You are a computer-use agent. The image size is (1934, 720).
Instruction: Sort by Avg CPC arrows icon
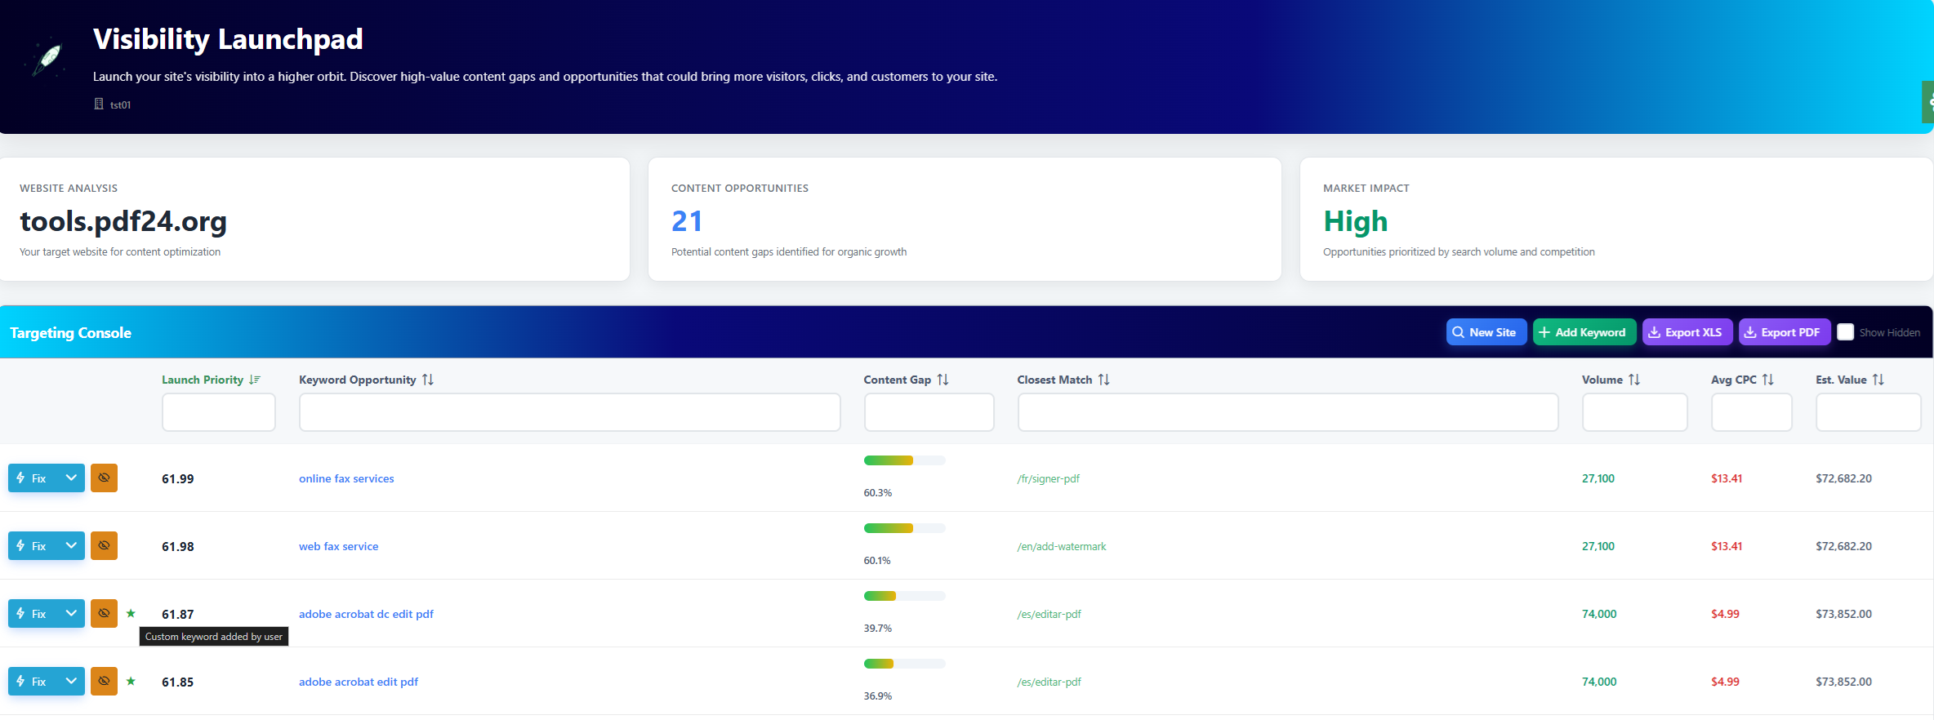pyautogui.click(x=1768, y=380)
